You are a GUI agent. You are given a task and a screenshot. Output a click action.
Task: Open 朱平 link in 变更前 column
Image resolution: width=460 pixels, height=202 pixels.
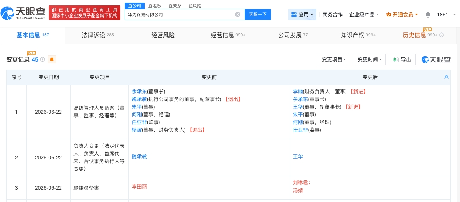point(137,107)
